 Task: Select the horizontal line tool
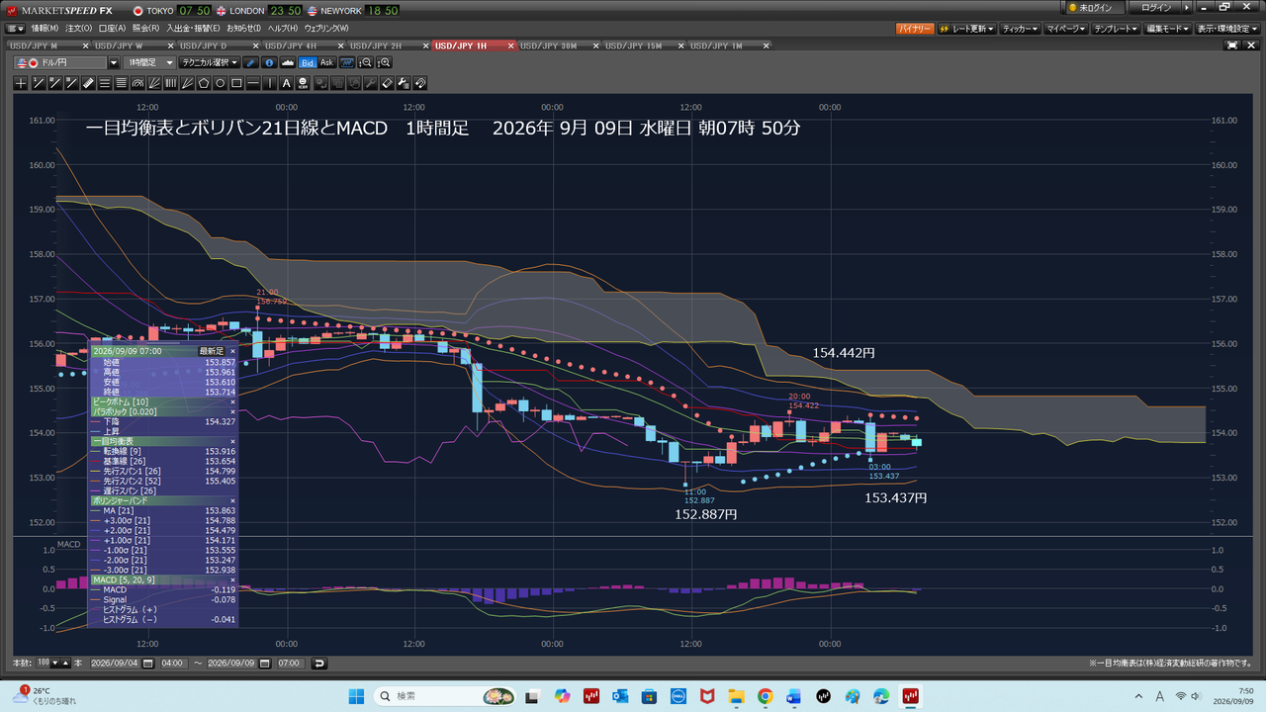[x=254, y=83]
